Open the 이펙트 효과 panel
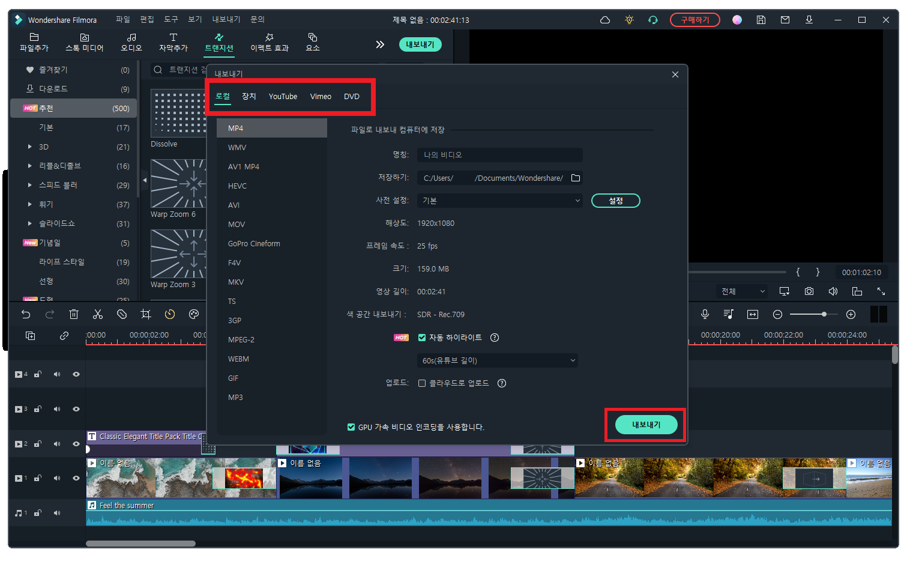The height and width of the screenshot is (564, 916). coord(270,42)
